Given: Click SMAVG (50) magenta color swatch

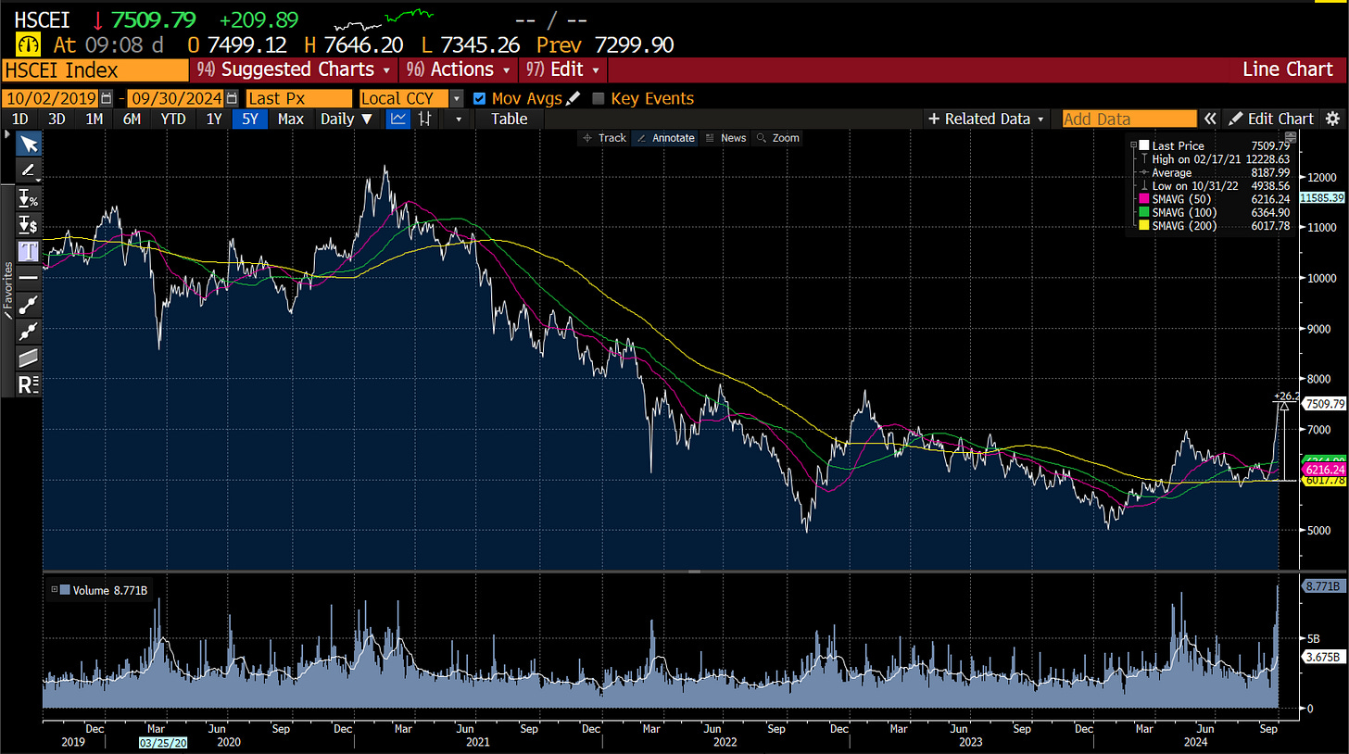Looking at the screenshot, I should [1144, 198].
